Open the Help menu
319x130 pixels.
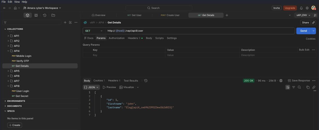point(24,2)
